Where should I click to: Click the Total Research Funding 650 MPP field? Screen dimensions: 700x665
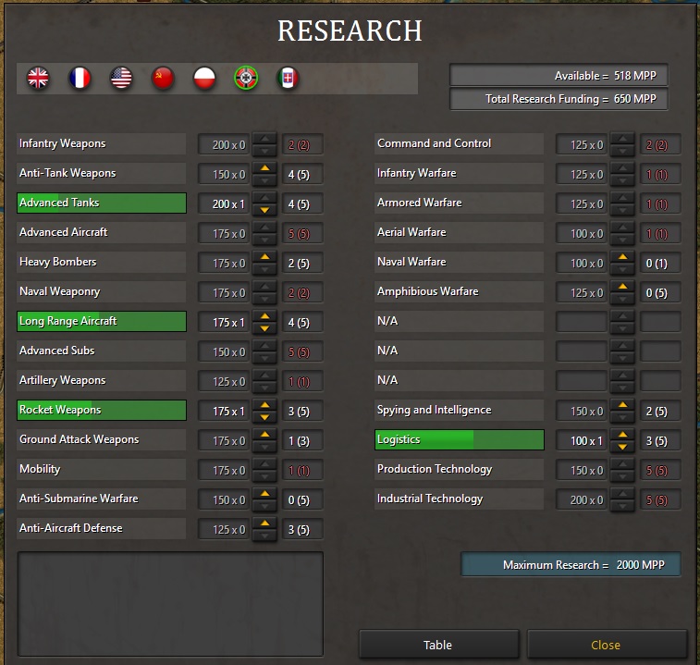pyautogui.click(x=559, y=99)
